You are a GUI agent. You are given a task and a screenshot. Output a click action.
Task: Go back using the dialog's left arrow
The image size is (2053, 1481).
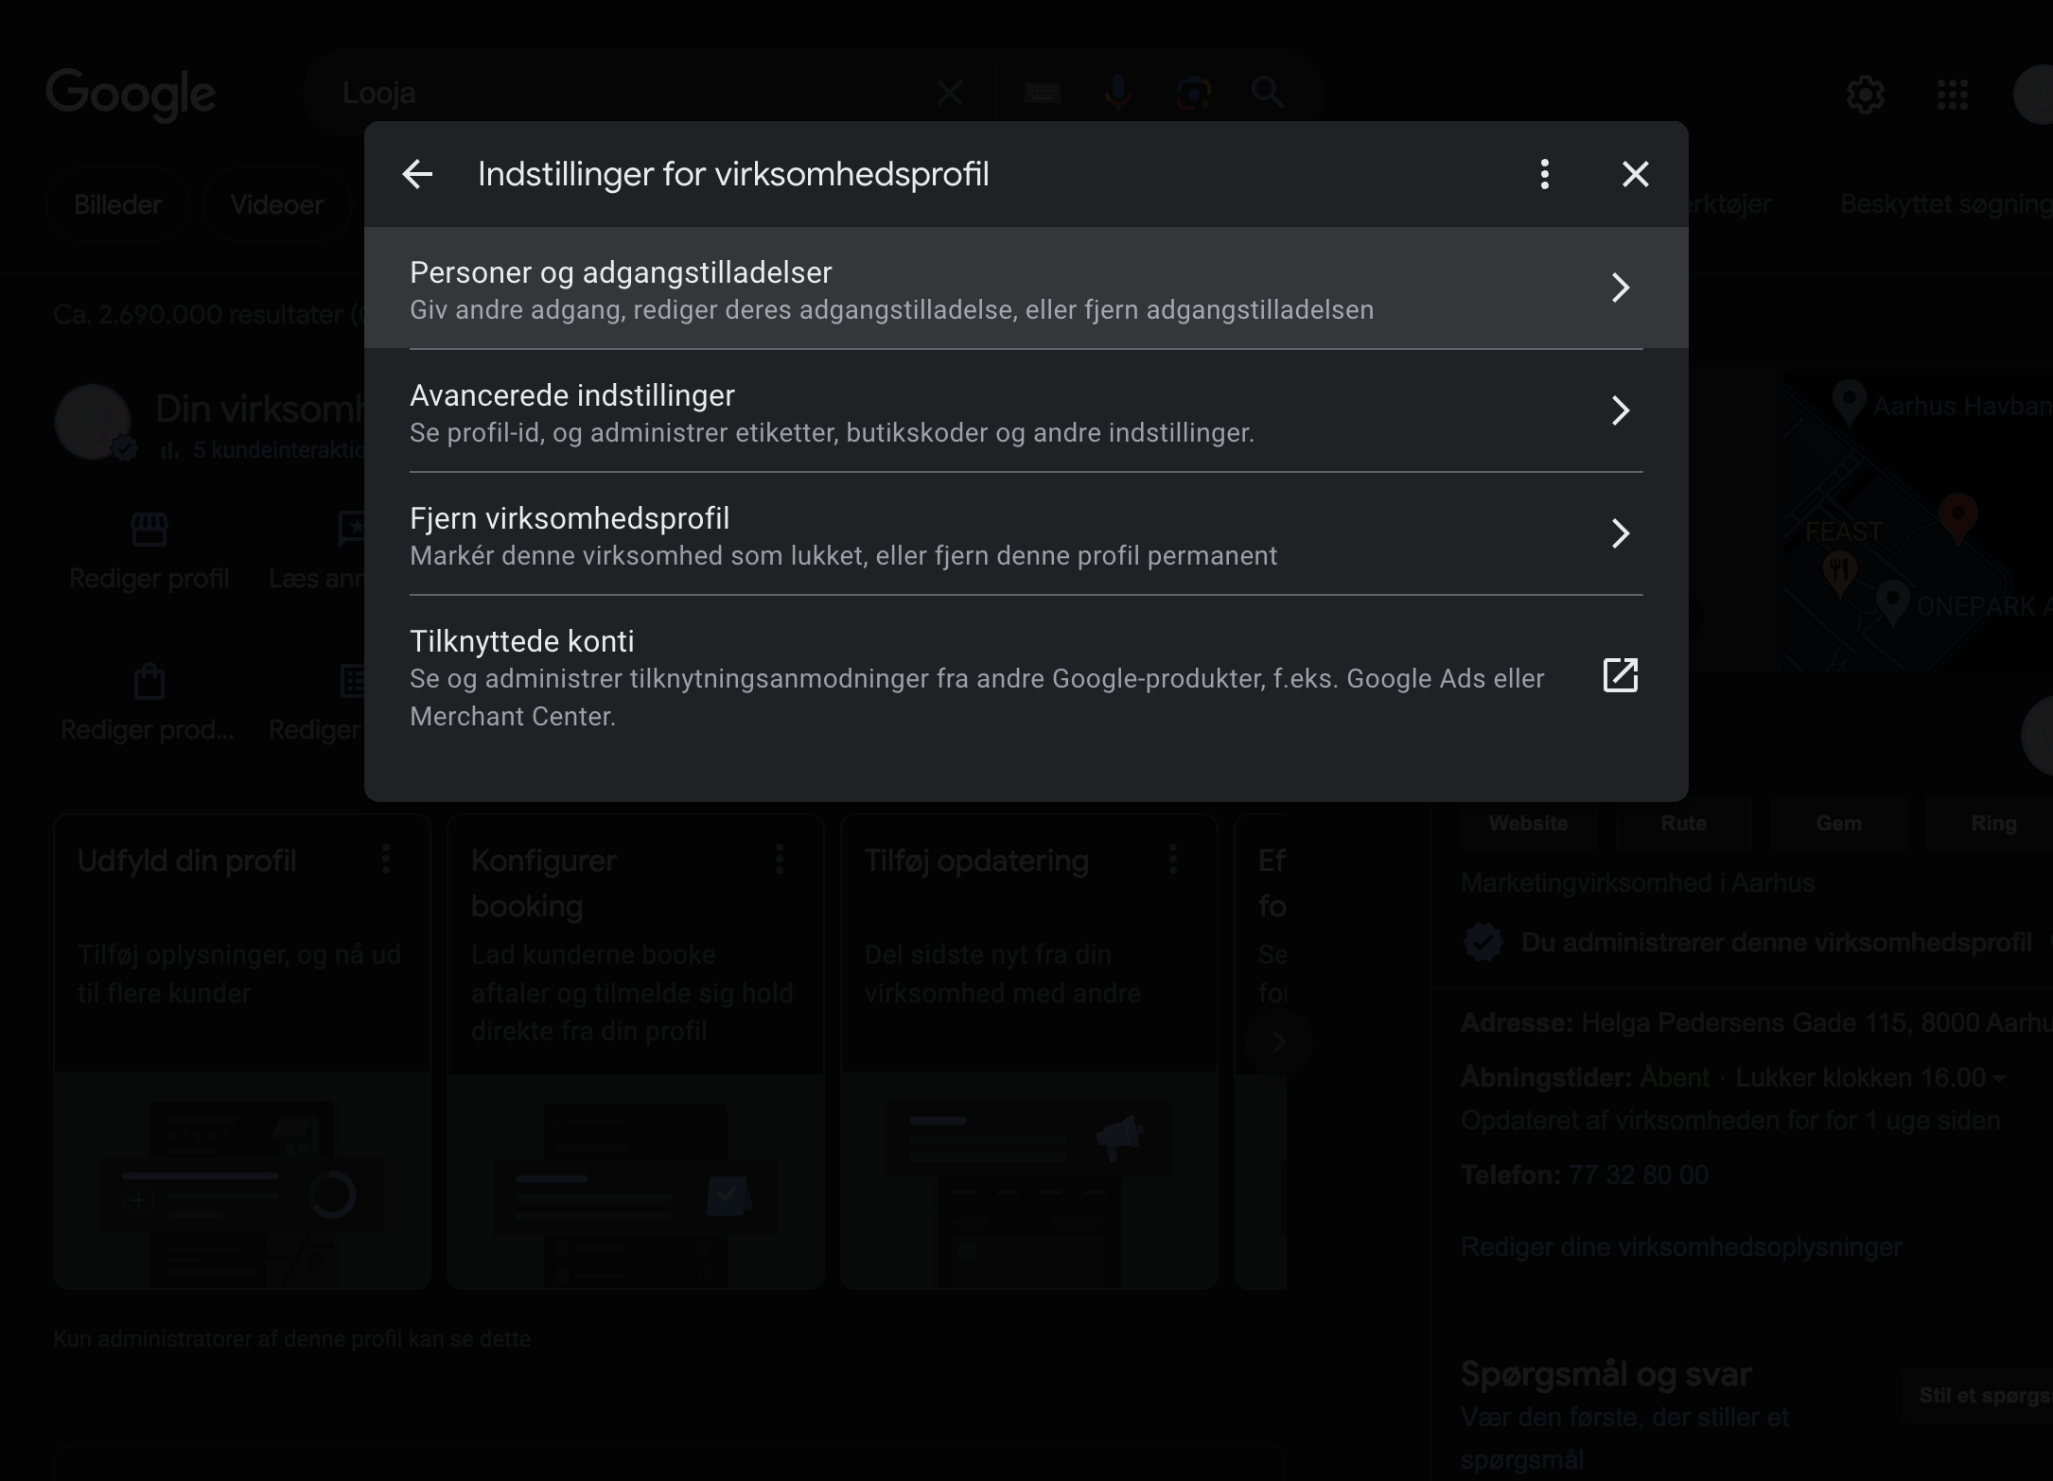click(x=417, y=174)
